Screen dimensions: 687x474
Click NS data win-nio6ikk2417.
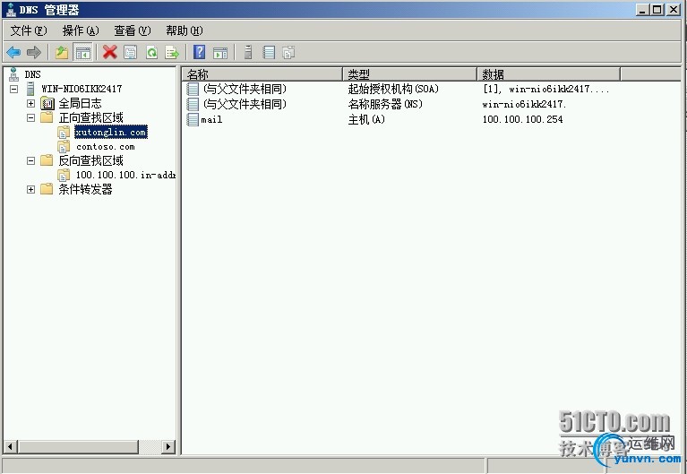pyautogui.click(x=525, y=104)
